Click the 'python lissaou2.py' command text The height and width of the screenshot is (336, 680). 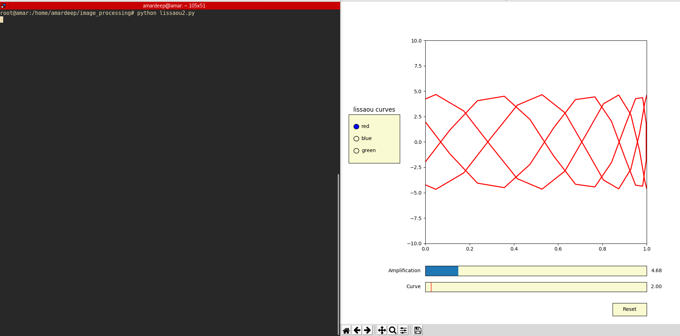point(166,13)
